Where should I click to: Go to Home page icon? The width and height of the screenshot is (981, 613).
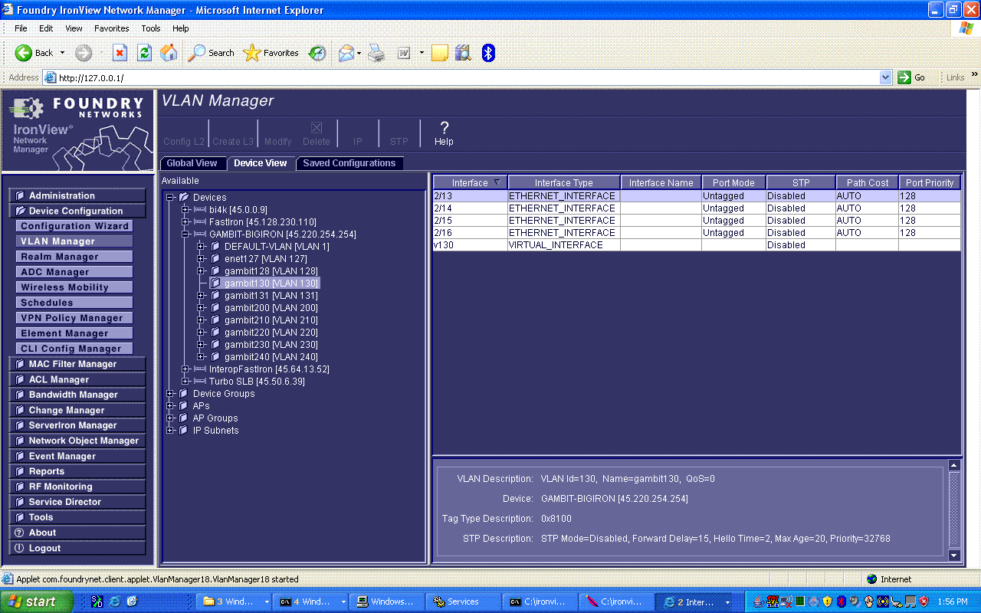(x=169, y=53)
